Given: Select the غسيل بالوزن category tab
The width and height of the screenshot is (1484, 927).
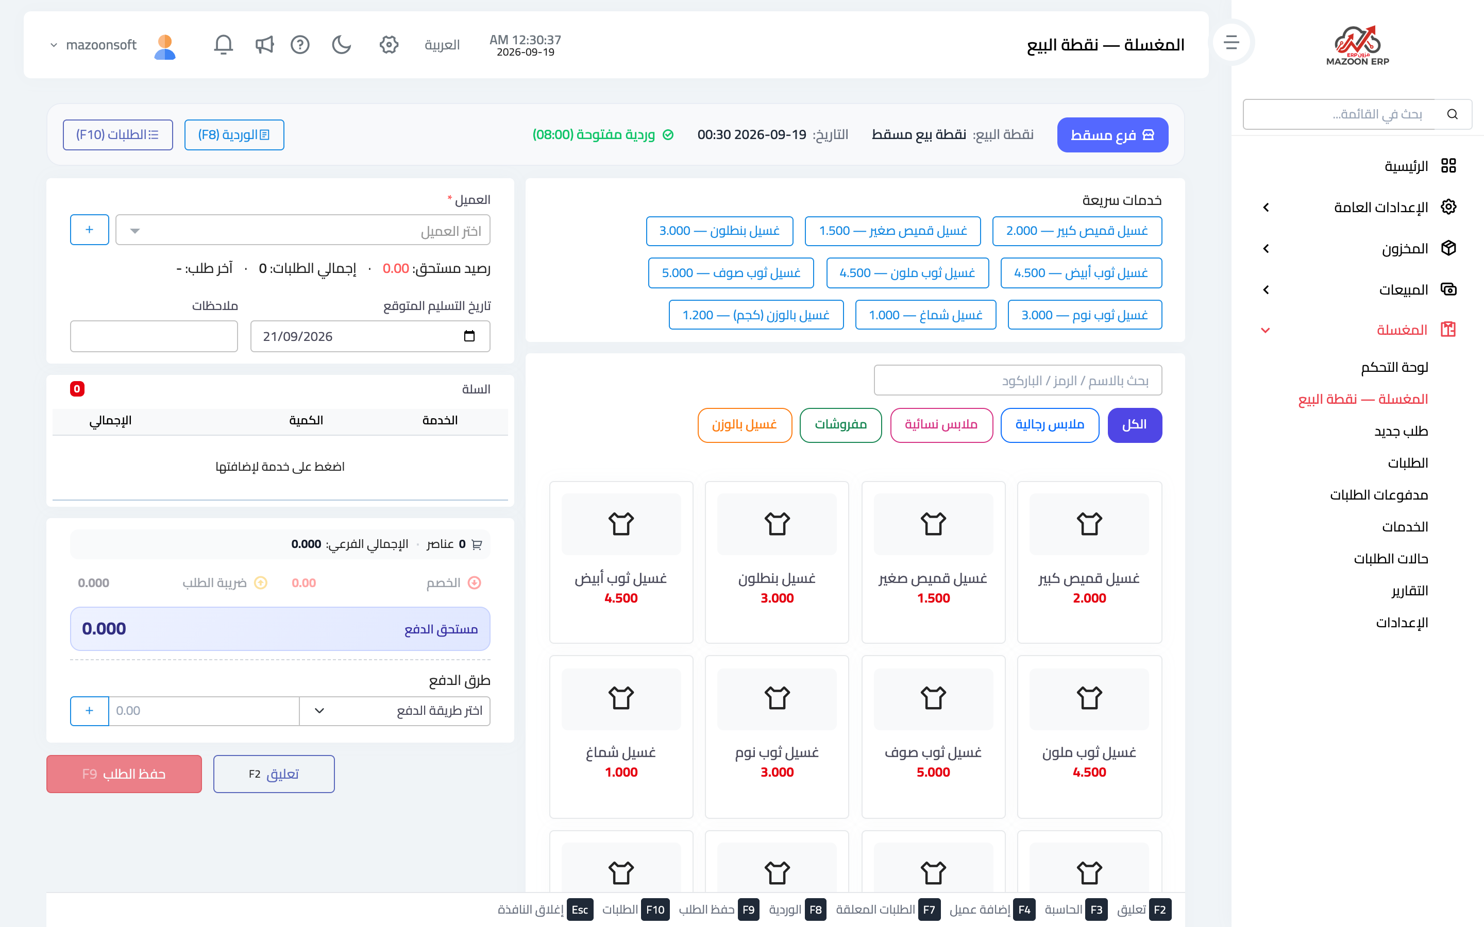Looking at the screenshot, I should (x=745, y=425).
